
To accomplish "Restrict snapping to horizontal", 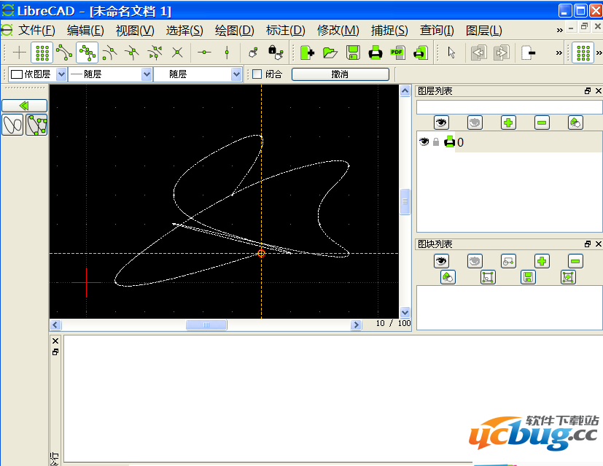I will pos(204,53).
